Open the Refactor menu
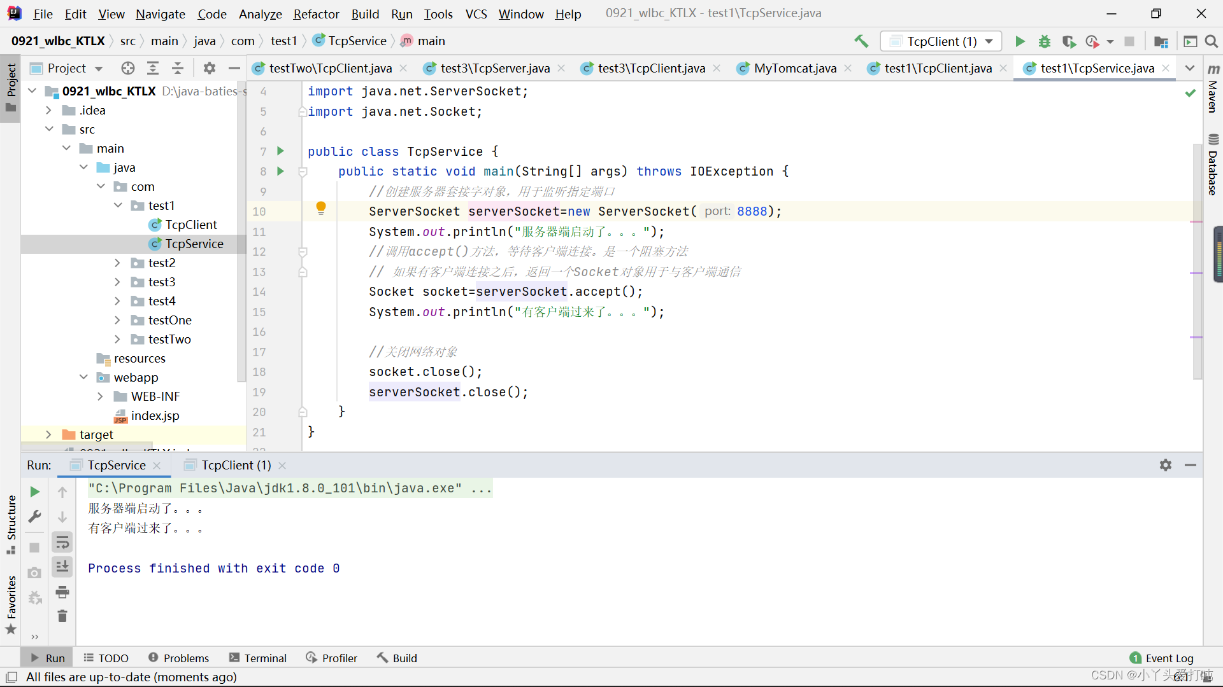Viewport: 1223px width, 687px height. [x=316, y=14]
